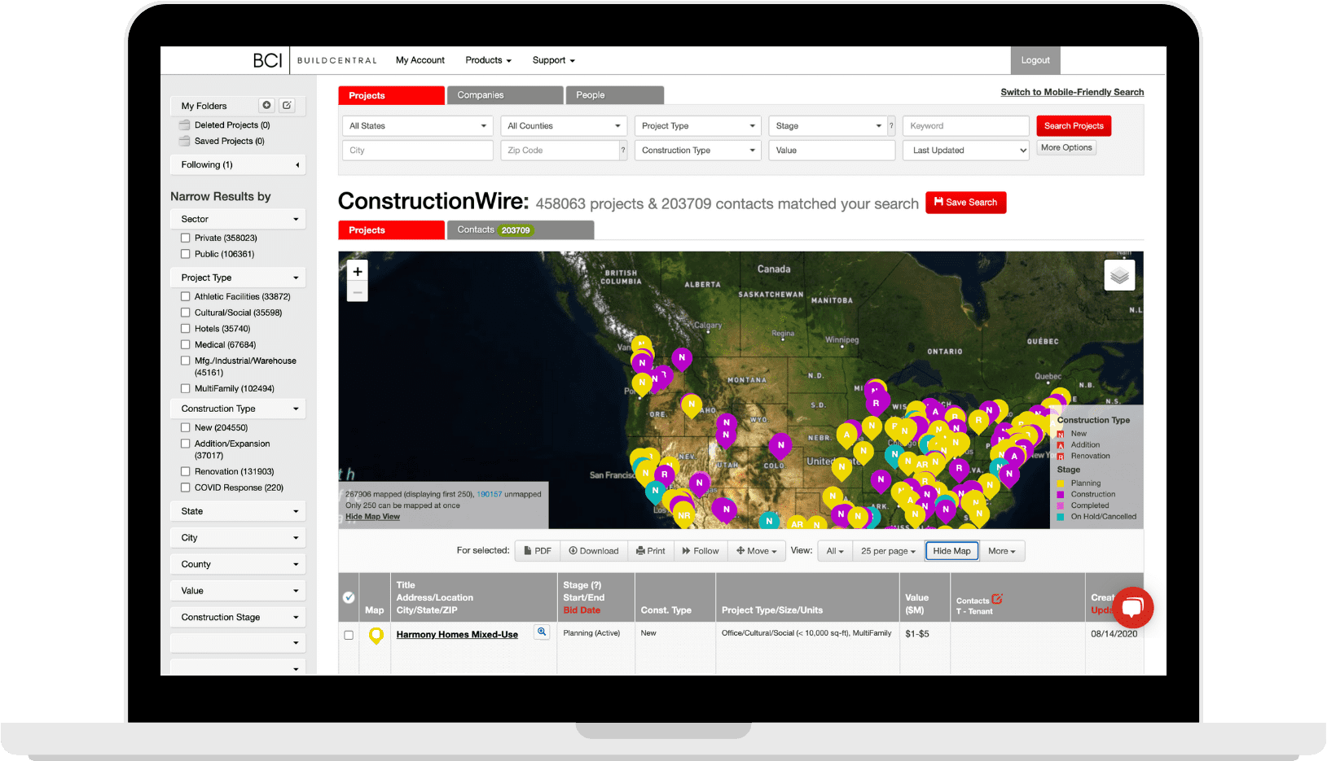The image size is (1327, 761).
Task: Click the Search Projects button
Action: [x=1074, y=126]
